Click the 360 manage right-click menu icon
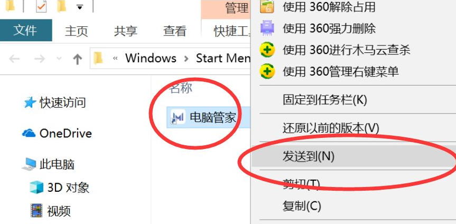The height and width of the screenshot is (224, 456). point(267,71)
